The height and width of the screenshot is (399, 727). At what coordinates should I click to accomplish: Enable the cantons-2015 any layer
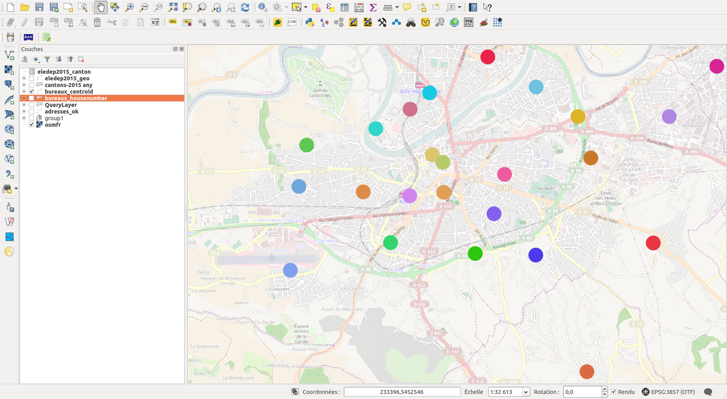pyautogui.click(x=31, y=85)
